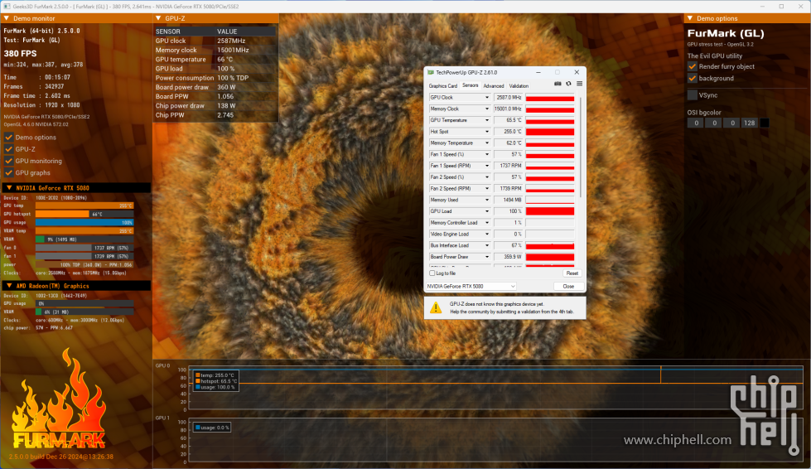This screenshot has width=811, height=469.
Task: Open the GPU-Z hamburger menu icon
Action: click(579, 84)
